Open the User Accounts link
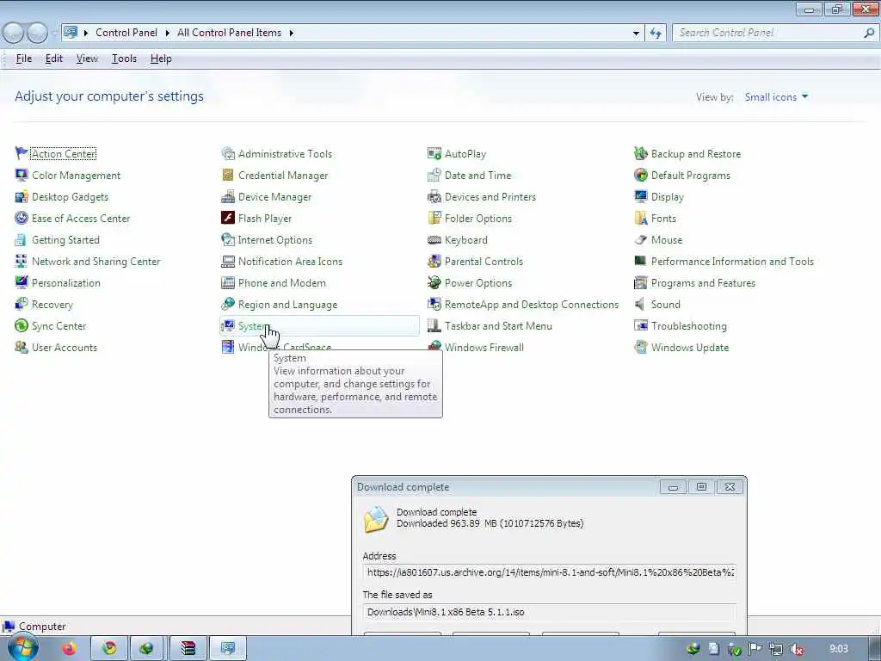Screen dimensions: 881x661 [x=65, y=348]
